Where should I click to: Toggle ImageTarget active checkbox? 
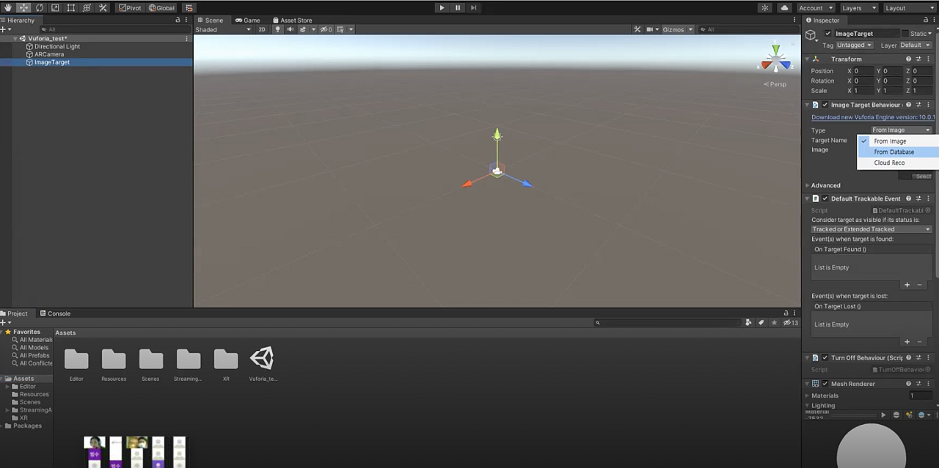(x=828, y=34)
